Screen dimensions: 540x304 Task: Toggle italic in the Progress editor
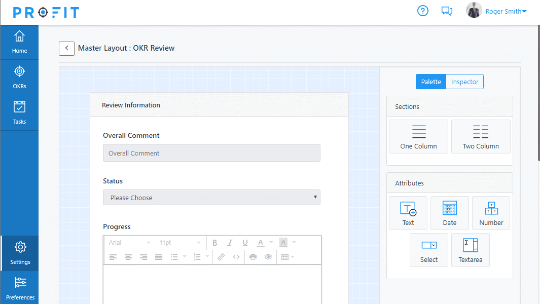pos(230,243)
